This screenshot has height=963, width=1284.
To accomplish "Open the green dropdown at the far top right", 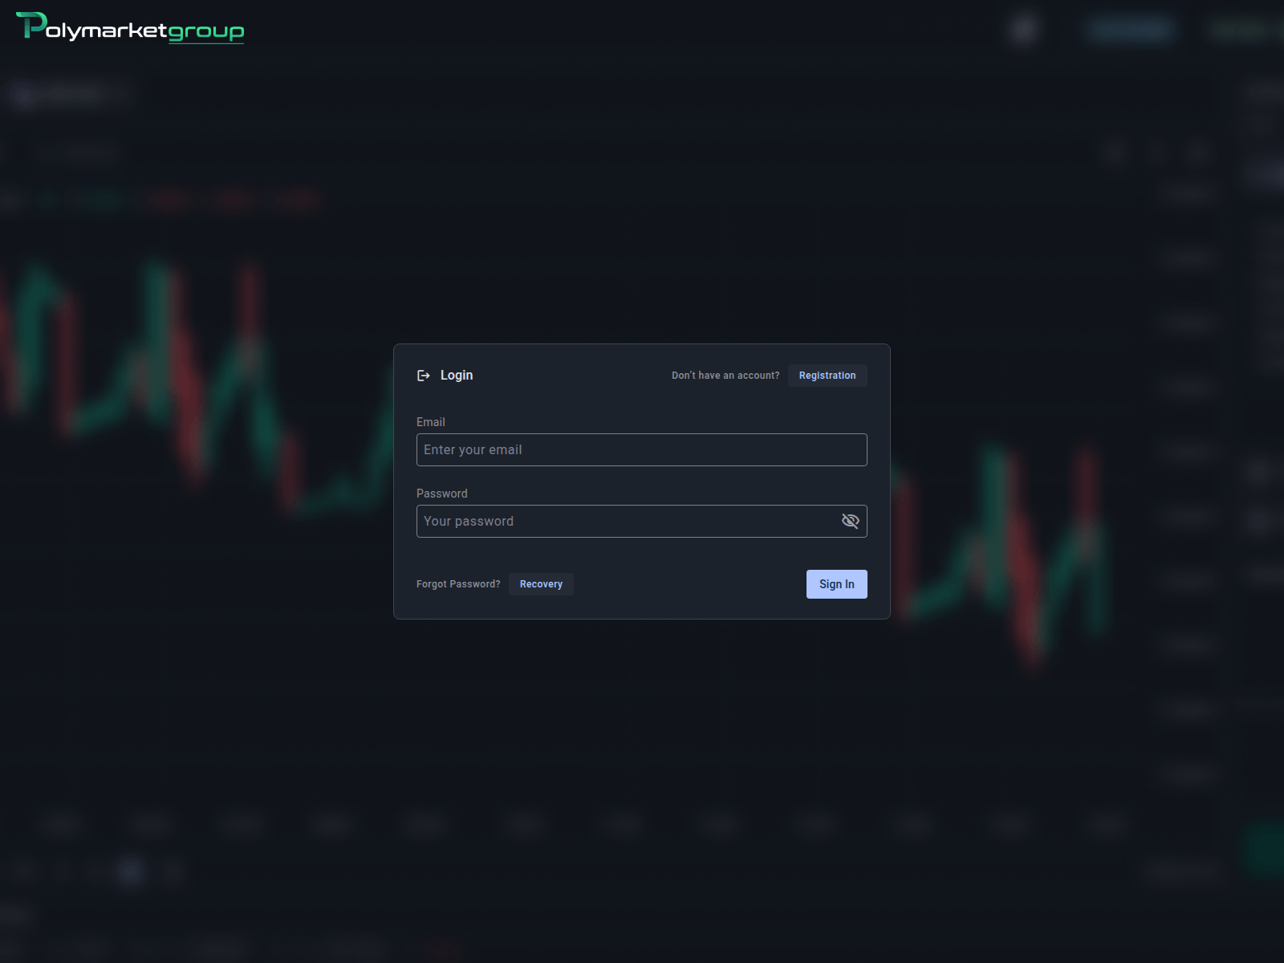I will [1242, 29].
